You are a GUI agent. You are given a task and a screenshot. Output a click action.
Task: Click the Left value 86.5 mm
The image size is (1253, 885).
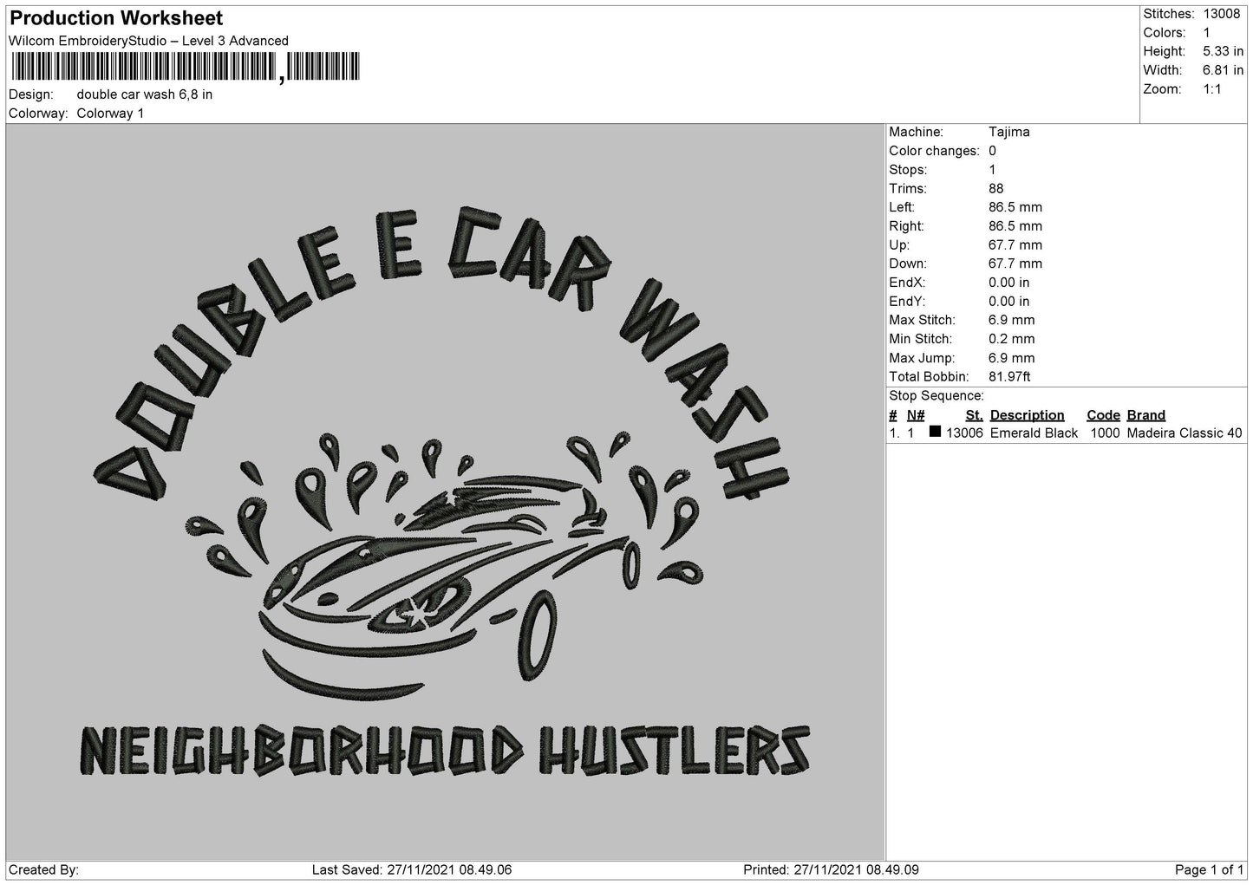pos(1015,207)
